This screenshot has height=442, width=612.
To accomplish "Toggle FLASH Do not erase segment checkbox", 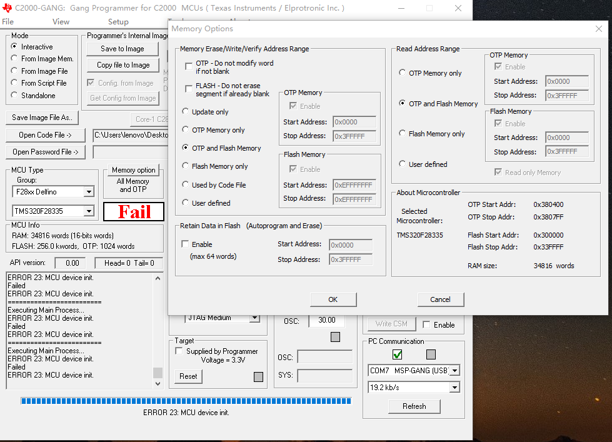I will coord(189,89).
